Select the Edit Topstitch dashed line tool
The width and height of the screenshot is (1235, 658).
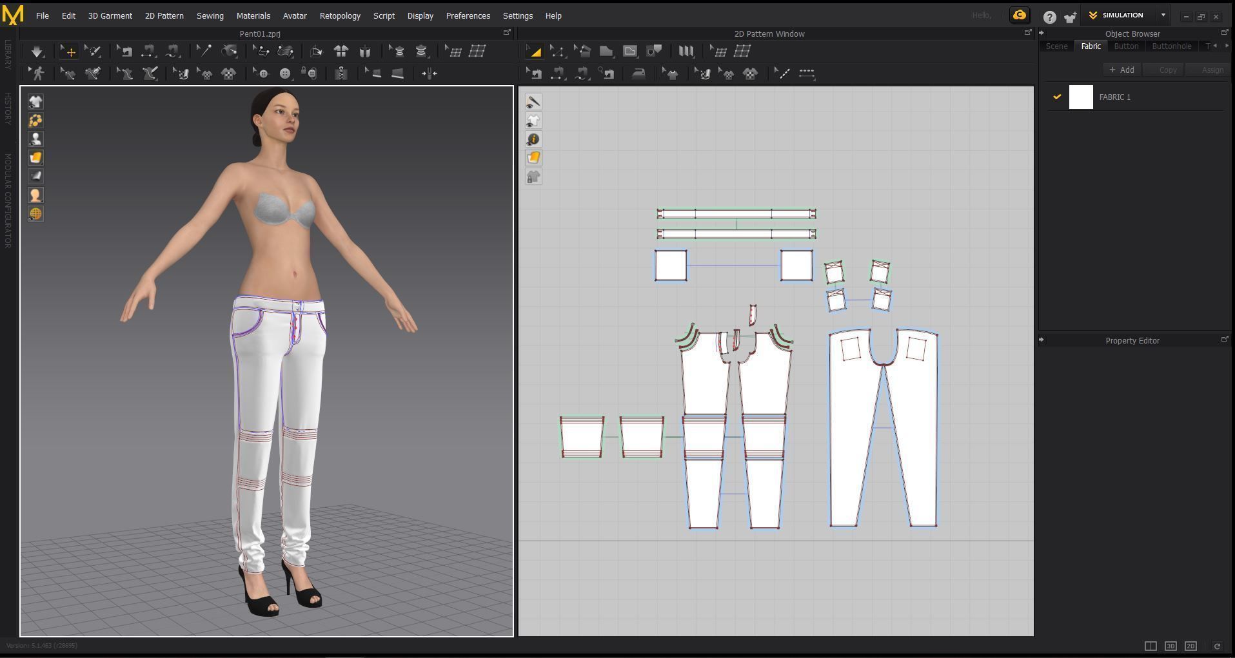click(x=782, y=74)
